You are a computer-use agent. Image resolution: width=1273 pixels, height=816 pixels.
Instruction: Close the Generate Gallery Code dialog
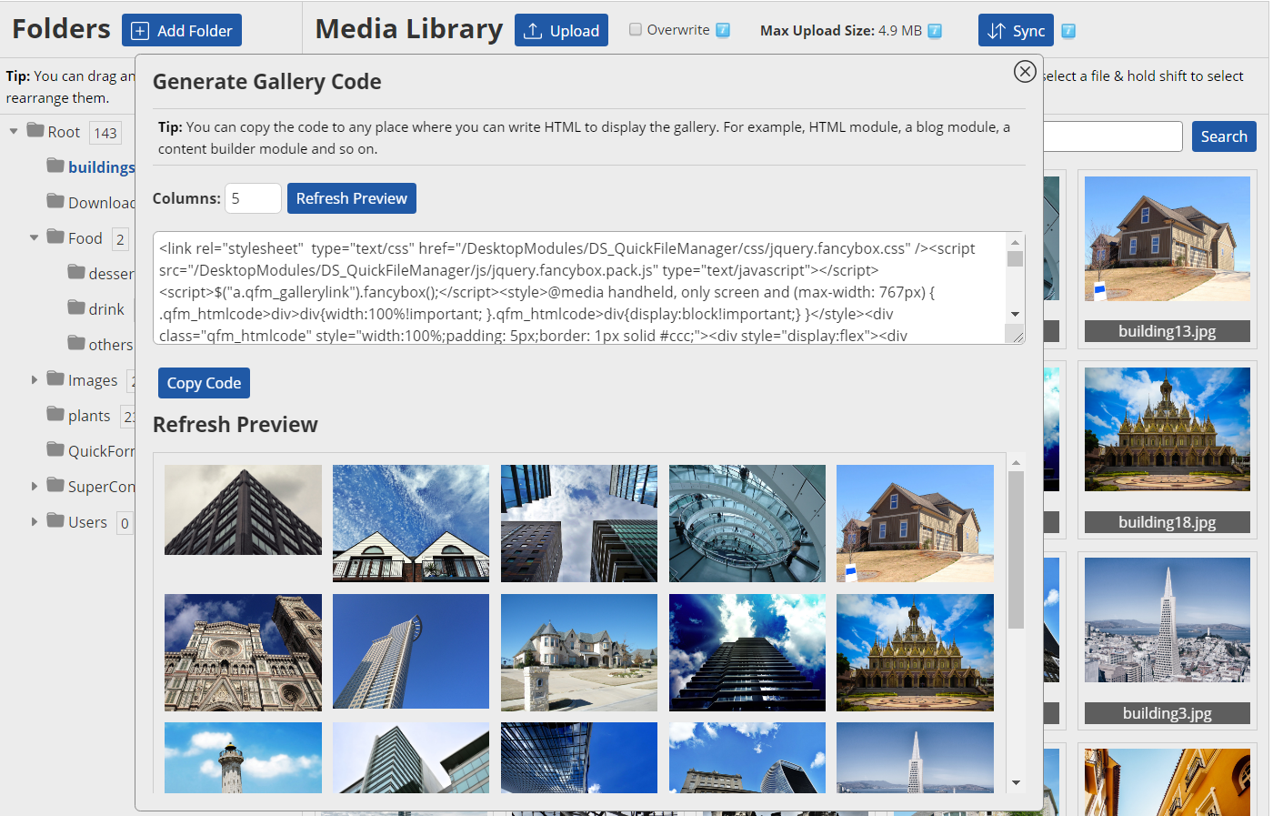point(1025,71)
